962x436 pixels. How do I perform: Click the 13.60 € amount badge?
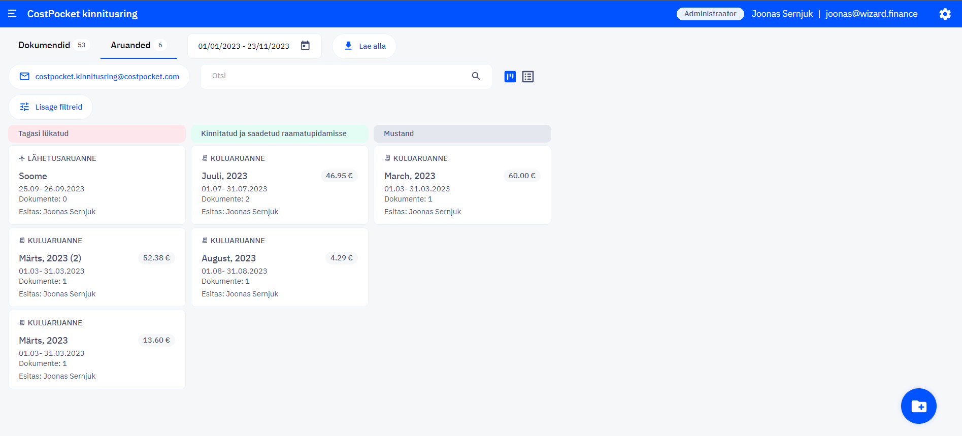pyautogui.click(x=156, y=340)
